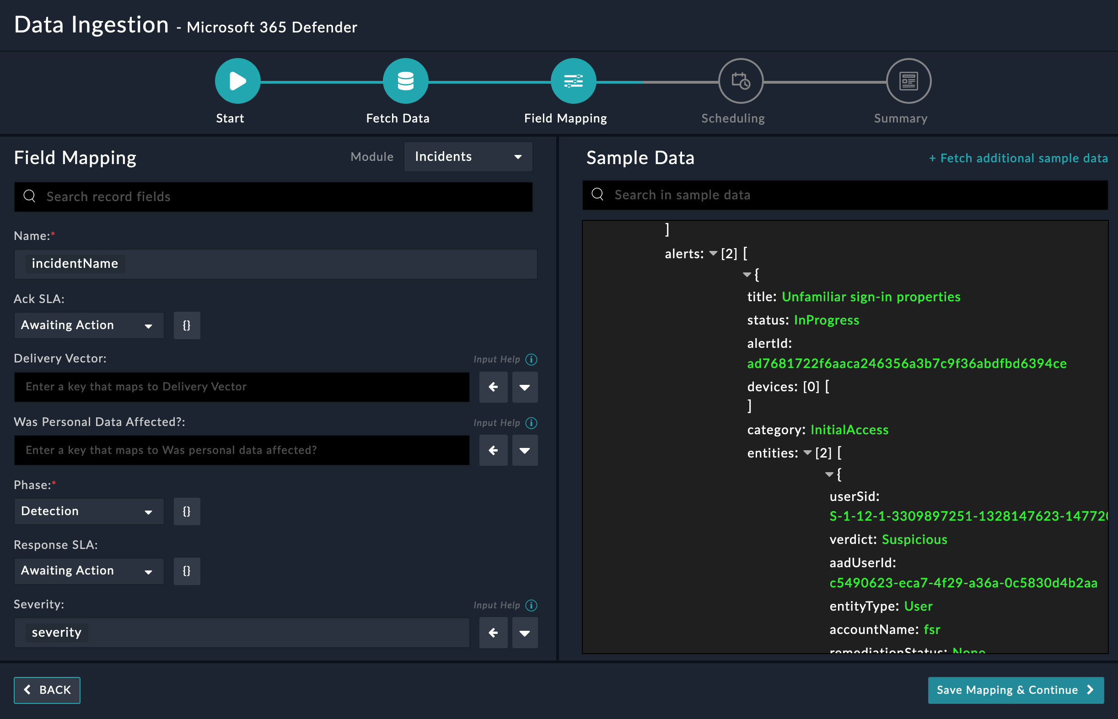Toggle Response SLA curly braces expression button

tap(187, 571)
